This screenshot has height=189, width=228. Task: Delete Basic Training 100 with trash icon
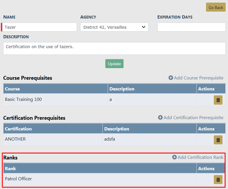pyautogui.click(x=218, y=100)
